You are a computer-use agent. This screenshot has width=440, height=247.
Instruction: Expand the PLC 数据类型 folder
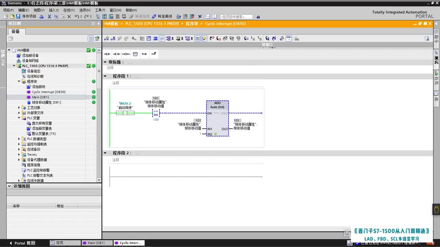tap(19, 139)
